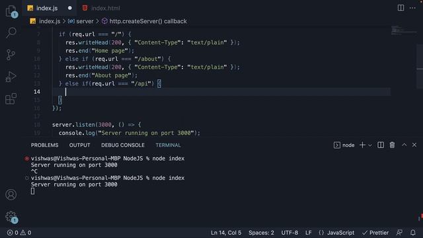Viewport: 423px width, 238px height.
Task: Click the first node index terminal command
Action: coord(169,159)
